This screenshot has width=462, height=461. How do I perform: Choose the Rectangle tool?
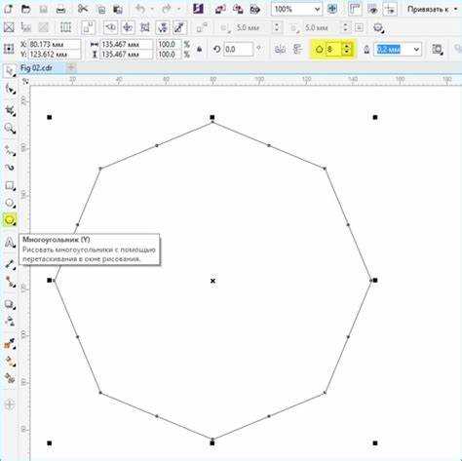(x=10, y=186)
